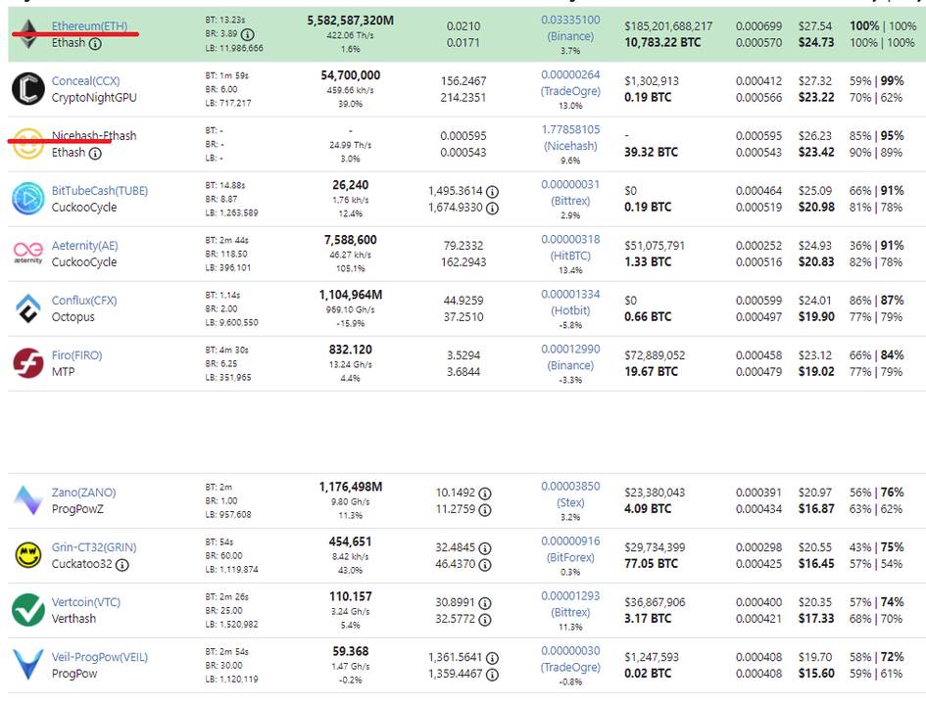
Task: Select Conceal difficulty value 54,700,000
Action: [350, 75]
